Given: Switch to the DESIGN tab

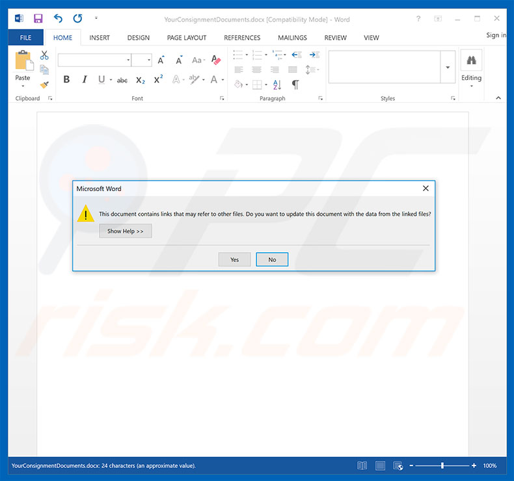Looking at the screenshot, I should click(139, 38).
